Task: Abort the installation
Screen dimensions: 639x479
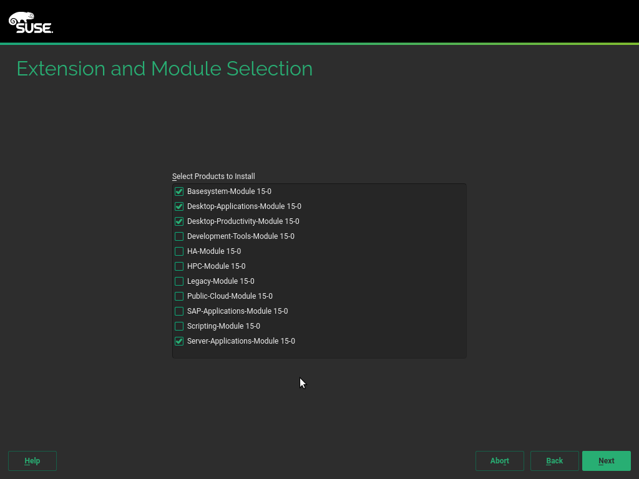Action: (499, 461)
